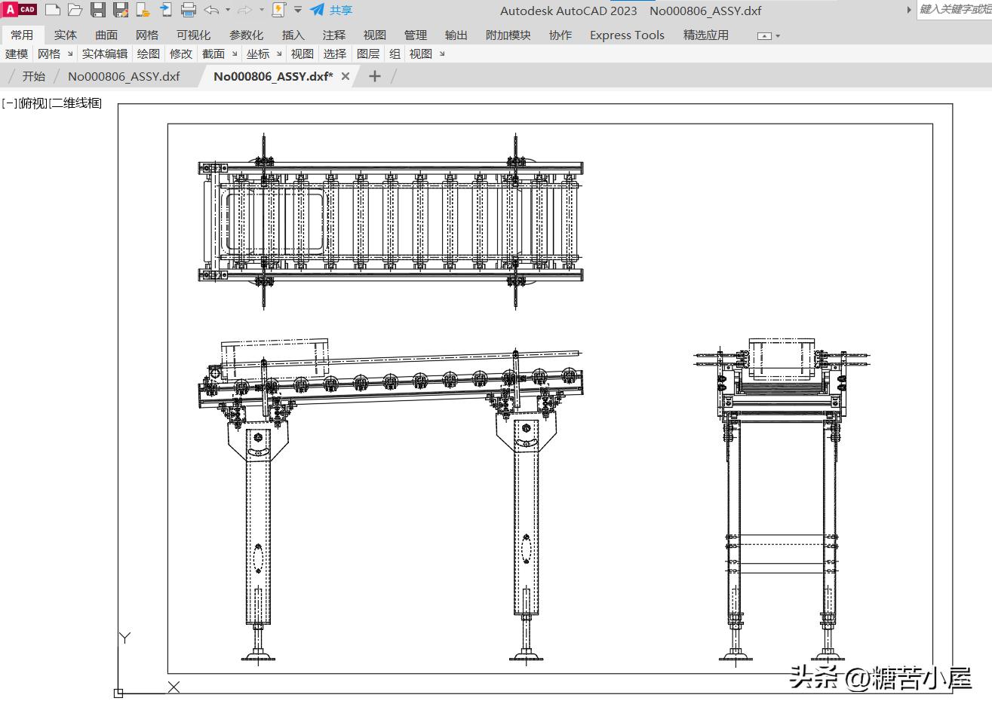Open the 插入 ribbon tab
Screen dimensions: 992x710
[293, 35]
